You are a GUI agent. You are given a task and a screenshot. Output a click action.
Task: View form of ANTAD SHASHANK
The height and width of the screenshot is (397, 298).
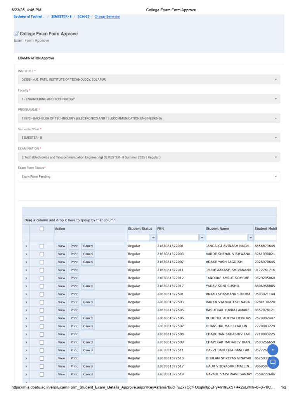62,294
